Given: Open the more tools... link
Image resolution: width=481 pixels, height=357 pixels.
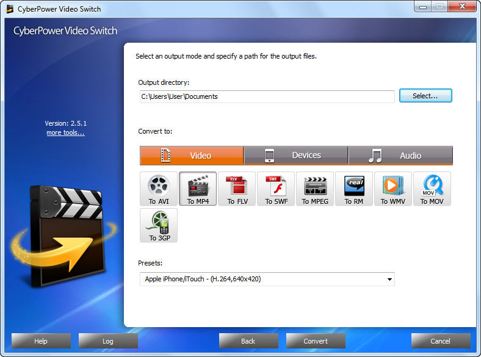Looking at the screenshot, I should coord(65,133).
